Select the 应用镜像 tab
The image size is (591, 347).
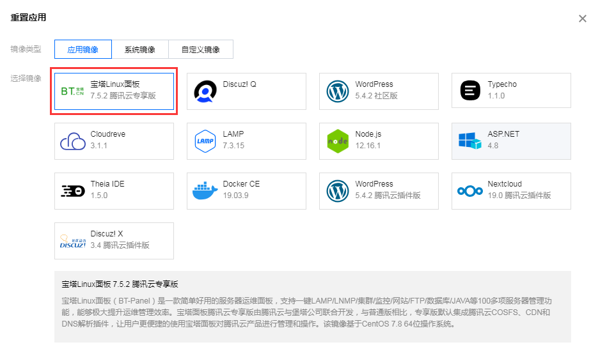pos(83,49)
